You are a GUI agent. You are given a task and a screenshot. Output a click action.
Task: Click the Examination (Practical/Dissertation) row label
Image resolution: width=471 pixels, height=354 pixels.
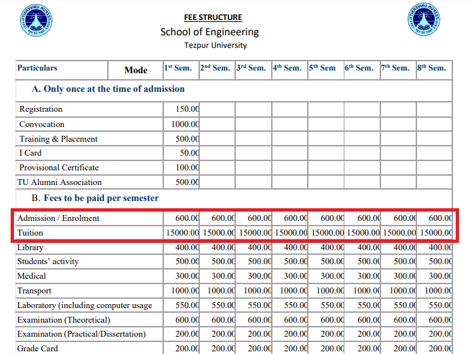click(x=81, y=334)
